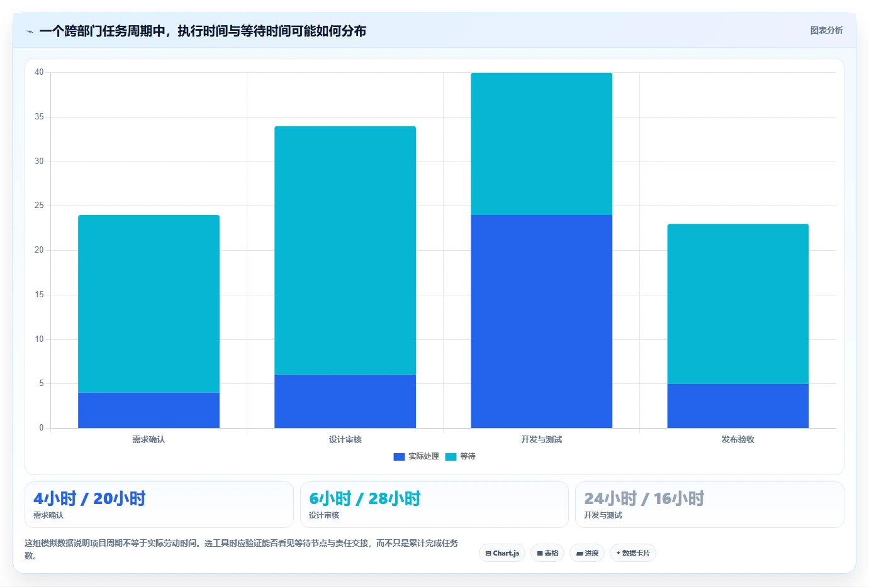
Task: Click the y-axis value 5
Action: click(x=42, y=383)
